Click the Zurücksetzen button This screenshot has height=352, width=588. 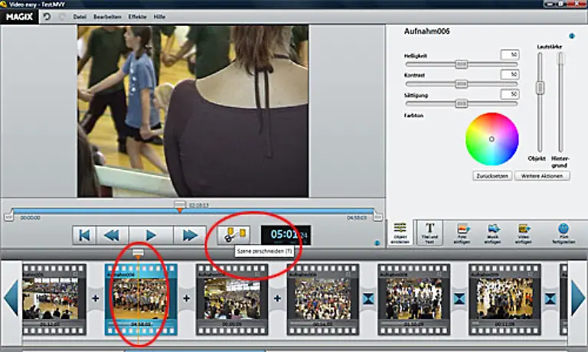pyautogui.click(x=492, y=175)
